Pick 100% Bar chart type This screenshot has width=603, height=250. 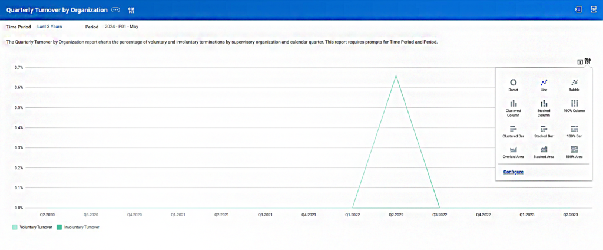click(575, 131)
